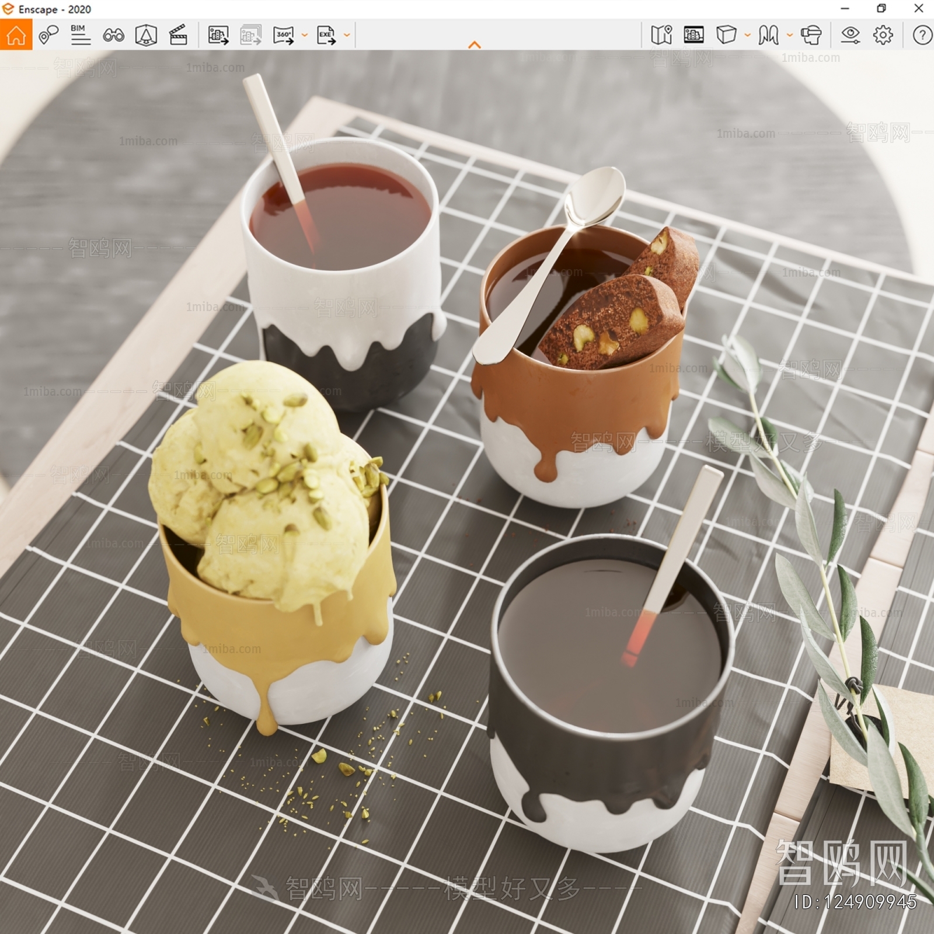Image resolution: width=934 pixels, height=934 pixels.
Task: Open General Settings gear icon
Action: click(883, 35)
